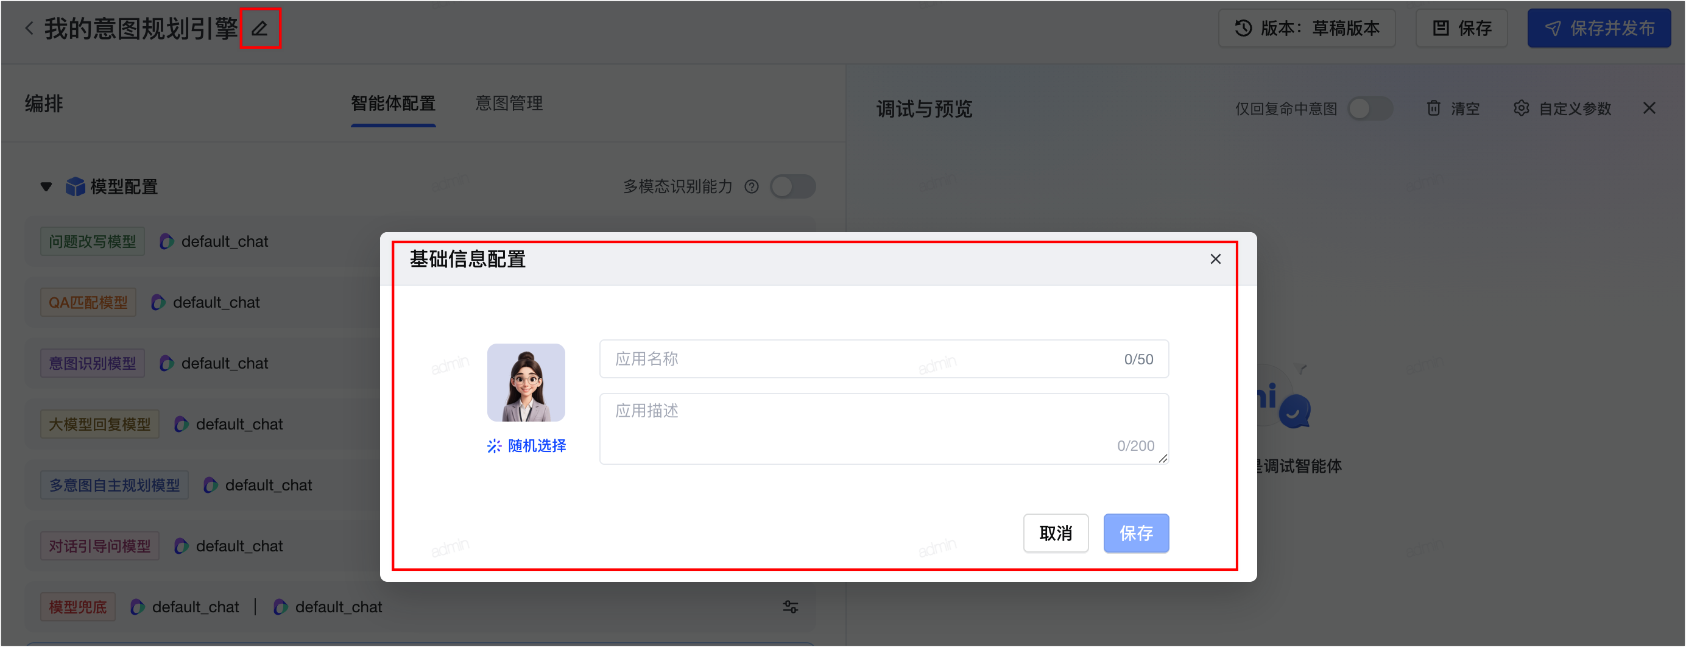1686x647 pixels.
Task: Click the avatar image thumbnail
Action: tap(526, 383)
